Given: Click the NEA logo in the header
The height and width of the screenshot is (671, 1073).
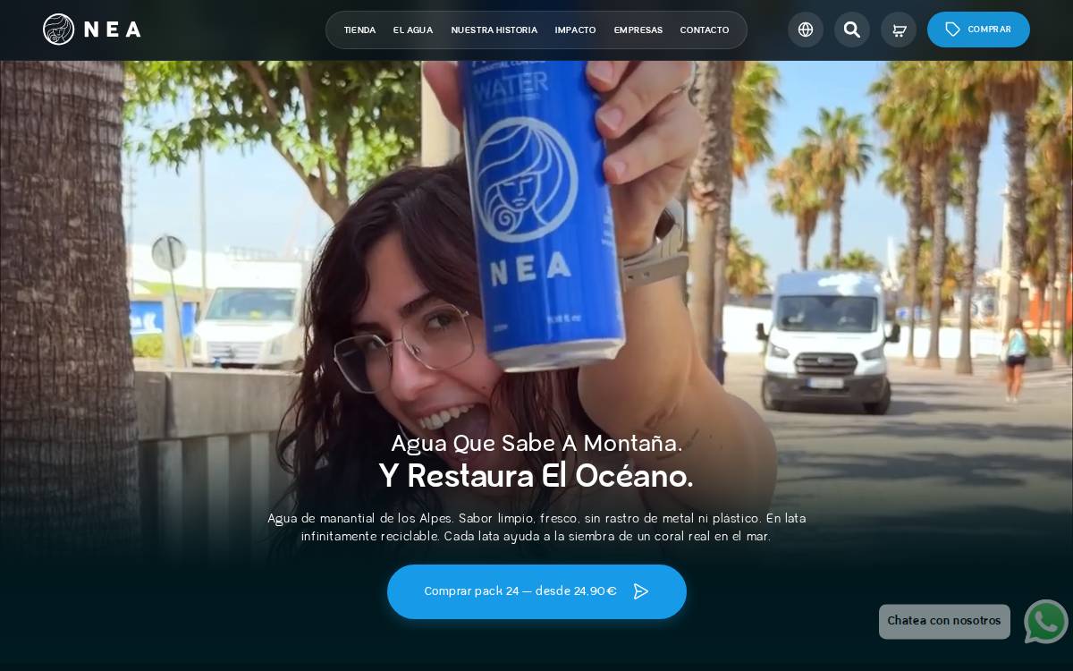Looking at the screenshot, I should coord(92,30).
